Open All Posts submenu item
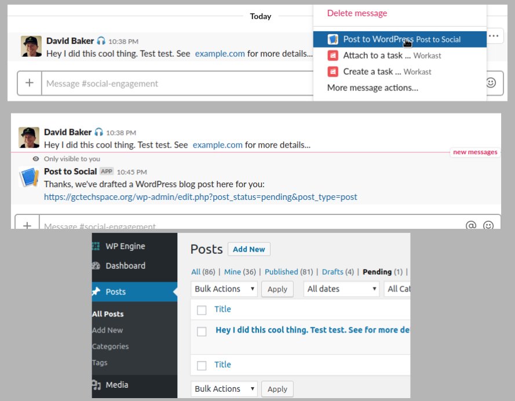Screen dimensions: 515x401 pyautogui.click(x=108, y=314)
